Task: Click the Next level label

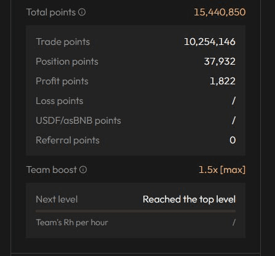Action: (57, 199)
